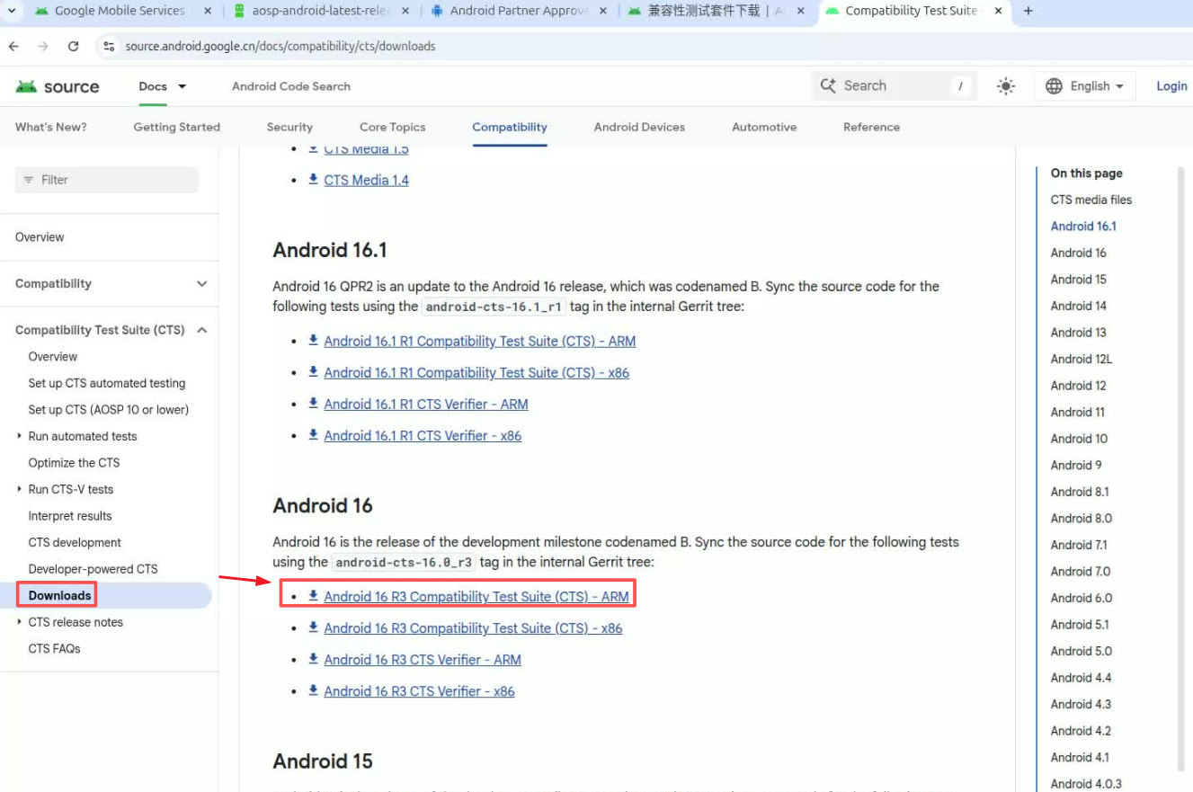Switch to Android Devices tab

click(639, 127)
